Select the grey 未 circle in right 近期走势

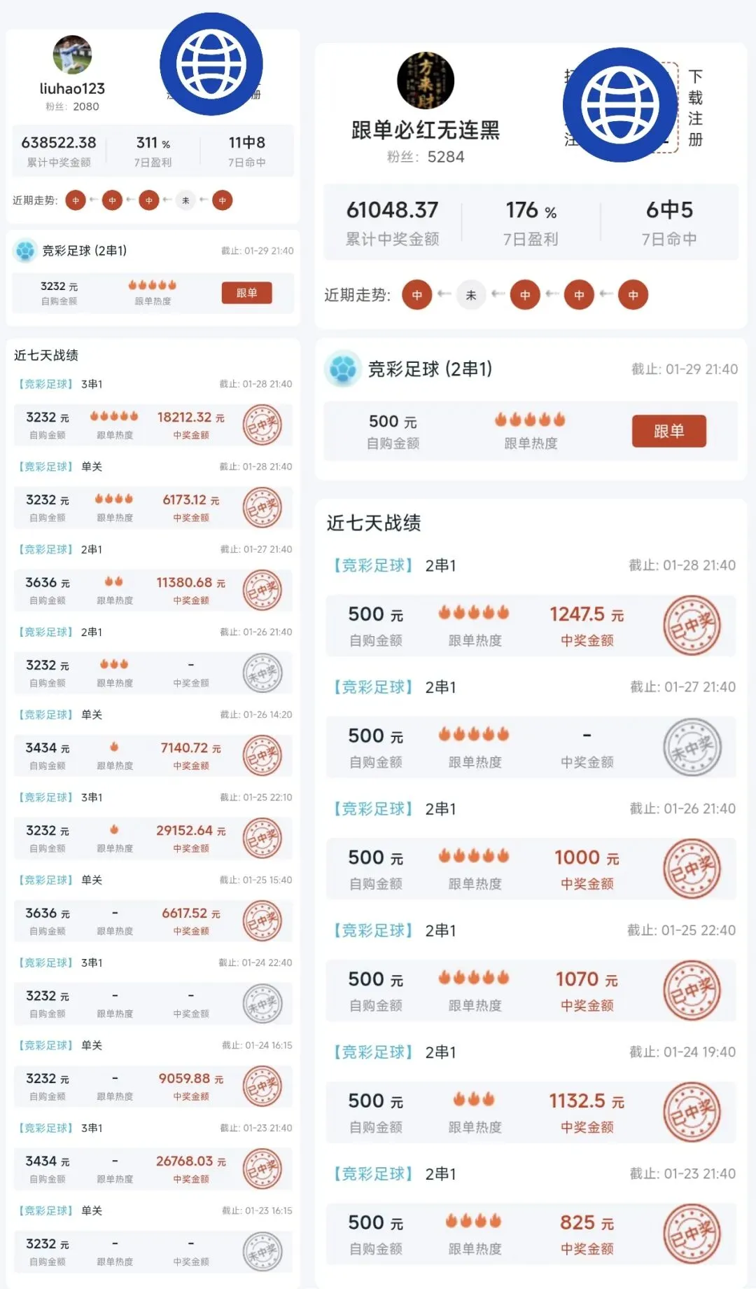point(471,295)
